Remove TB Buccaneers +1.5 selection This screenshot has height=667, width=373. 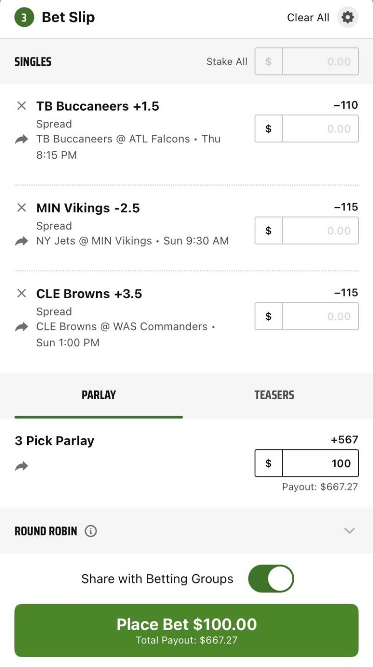[x=21, y=106]
